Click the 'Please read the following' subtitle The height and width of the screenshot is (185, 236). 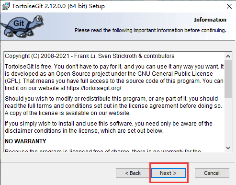click(150, 30)
